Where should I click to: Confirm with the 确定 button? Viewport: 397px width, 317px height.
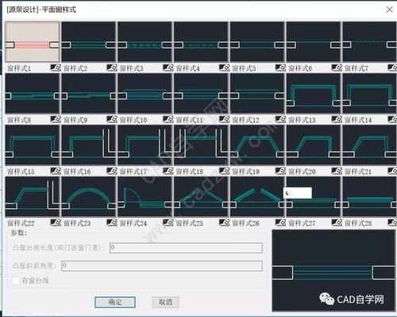[115, 302]
